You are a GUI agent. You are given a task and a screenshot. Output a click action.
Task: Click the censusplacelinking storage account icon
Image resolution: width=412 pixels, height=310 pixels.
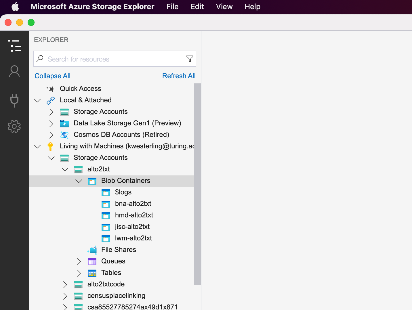click(x=78, y=296)
